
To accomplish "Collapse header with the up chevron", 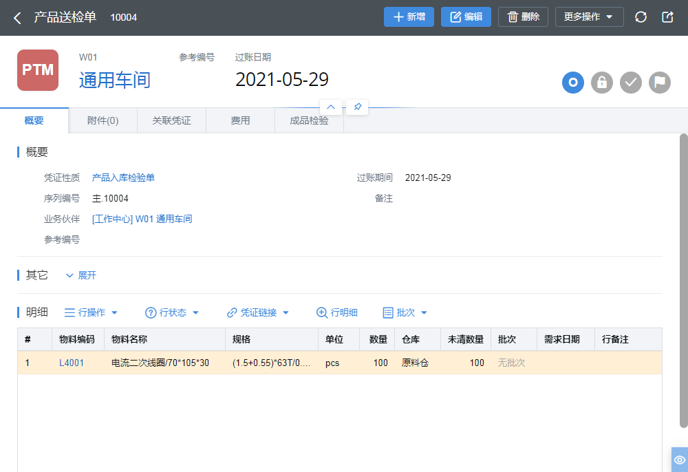I will point(331,107).
